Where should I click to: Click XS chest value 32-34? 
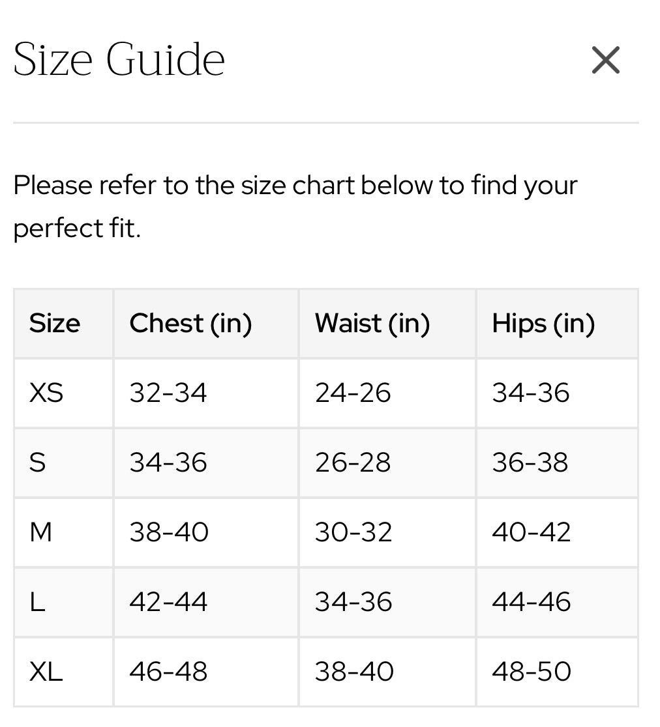point(168,393)
